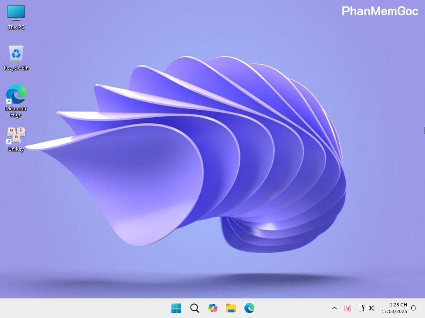Screen dimensions: 425x318
Task: Open This PC from the desktop
Action: coord(16,13)
